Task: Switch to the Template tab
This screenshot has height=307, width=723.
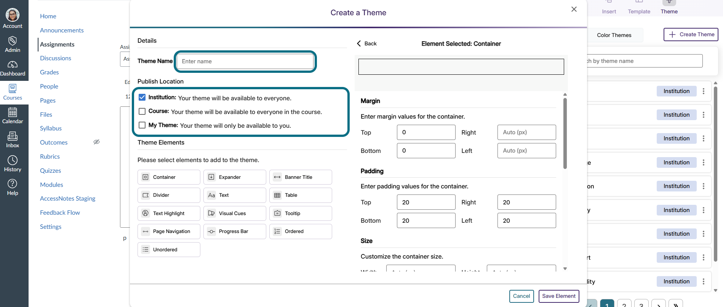Action: tap(639, 8)
